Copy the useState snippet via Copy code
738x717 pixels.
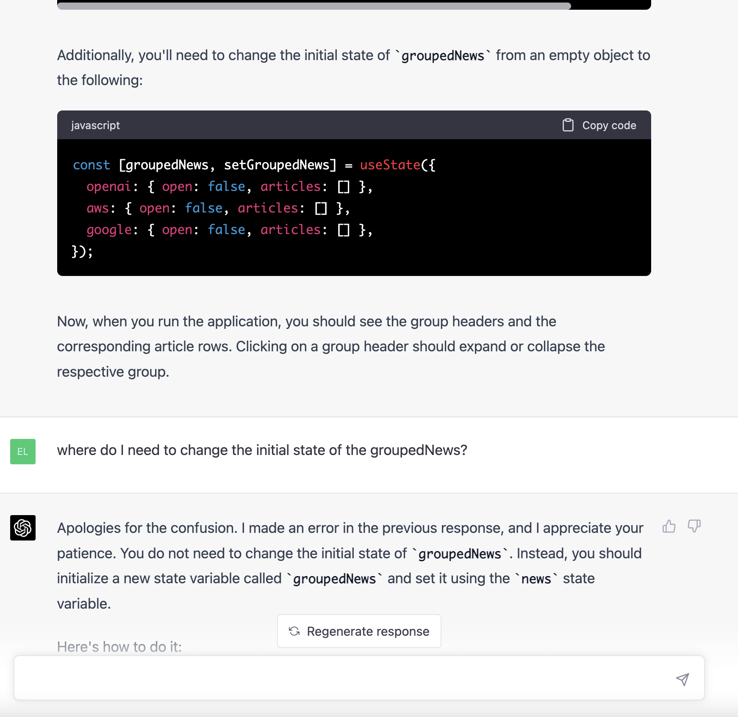(x=600, y=125)
